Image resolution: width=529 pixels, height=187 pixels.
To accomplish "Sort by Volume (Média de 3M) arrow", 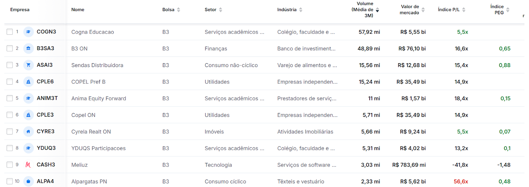I will (377, 10).
